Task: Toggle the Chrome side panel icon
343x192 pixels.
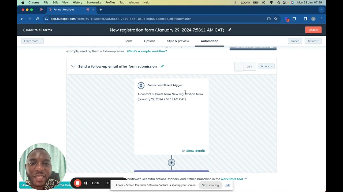Action: coord(305,19)
